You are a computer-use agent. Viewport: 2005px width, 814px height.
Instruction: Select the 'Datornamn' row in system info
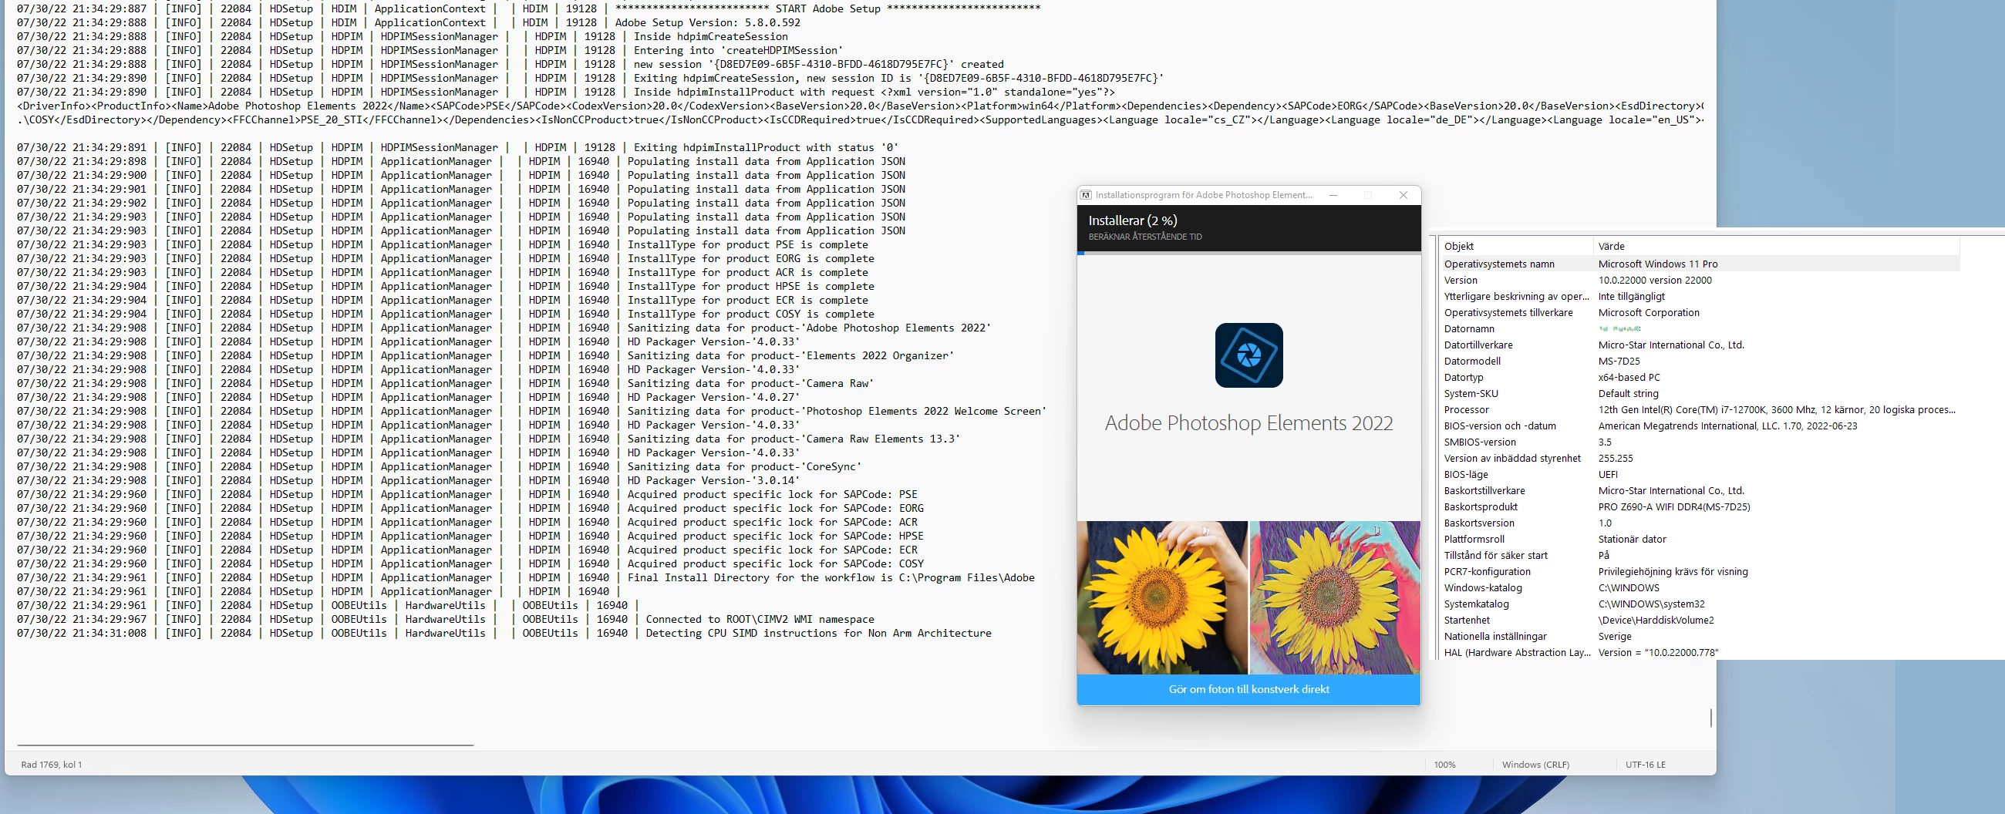[1699, 329]
